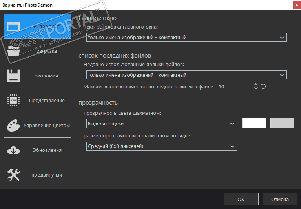The height and width of the screenshot is (209, 301).
Task: Expand the Средний (8x8 пикселей) size dropdown
Action: click(161, 146)
